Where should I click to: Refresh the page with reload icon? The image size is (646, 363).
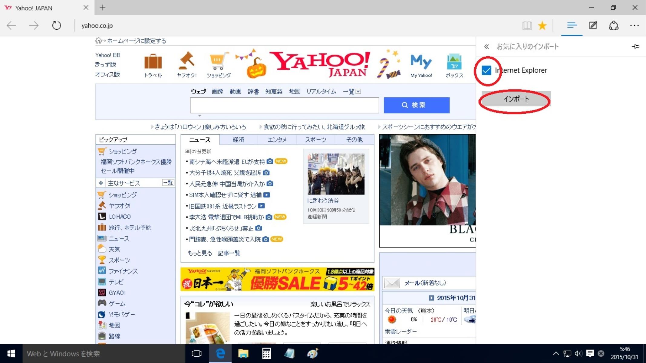tap(56, 25)
